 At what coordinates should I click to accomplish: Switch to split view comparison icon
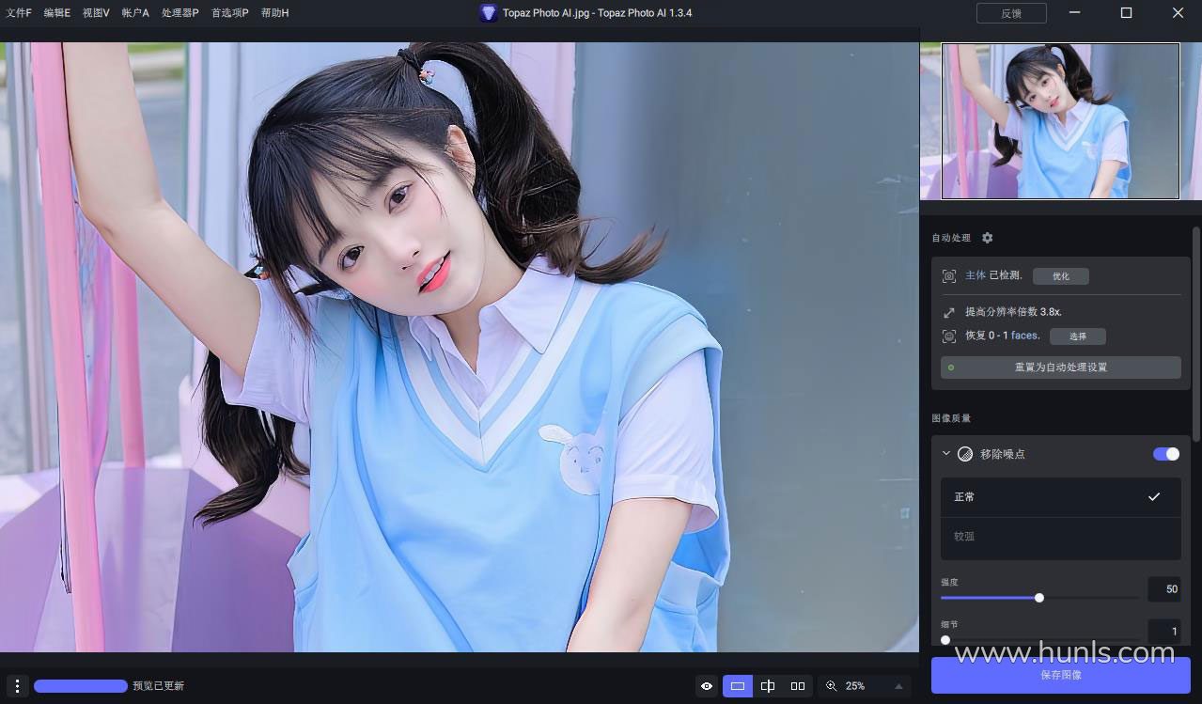point(768,686)
